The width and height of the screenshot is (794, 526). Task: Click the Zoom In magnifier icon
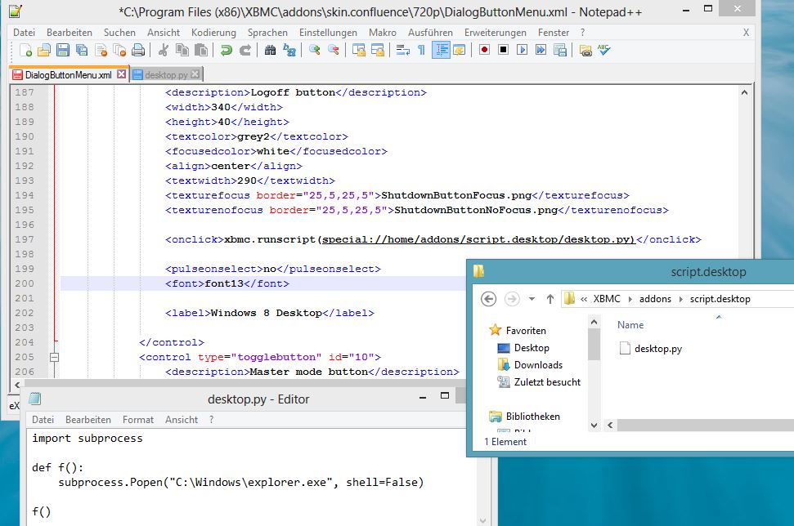click(315, 50)
